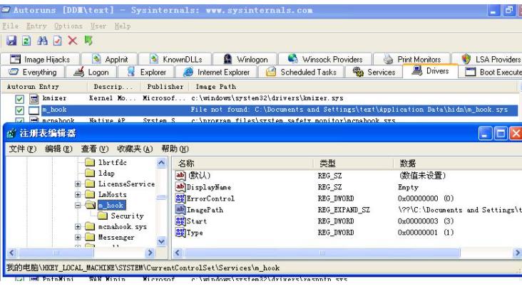522x286 pixels.
Task: Switch to the Print Monitors tab
Action: click(411, 59)
